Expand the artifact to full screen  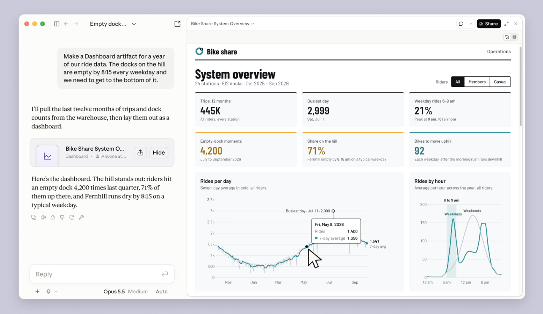(x=506, y=24)
